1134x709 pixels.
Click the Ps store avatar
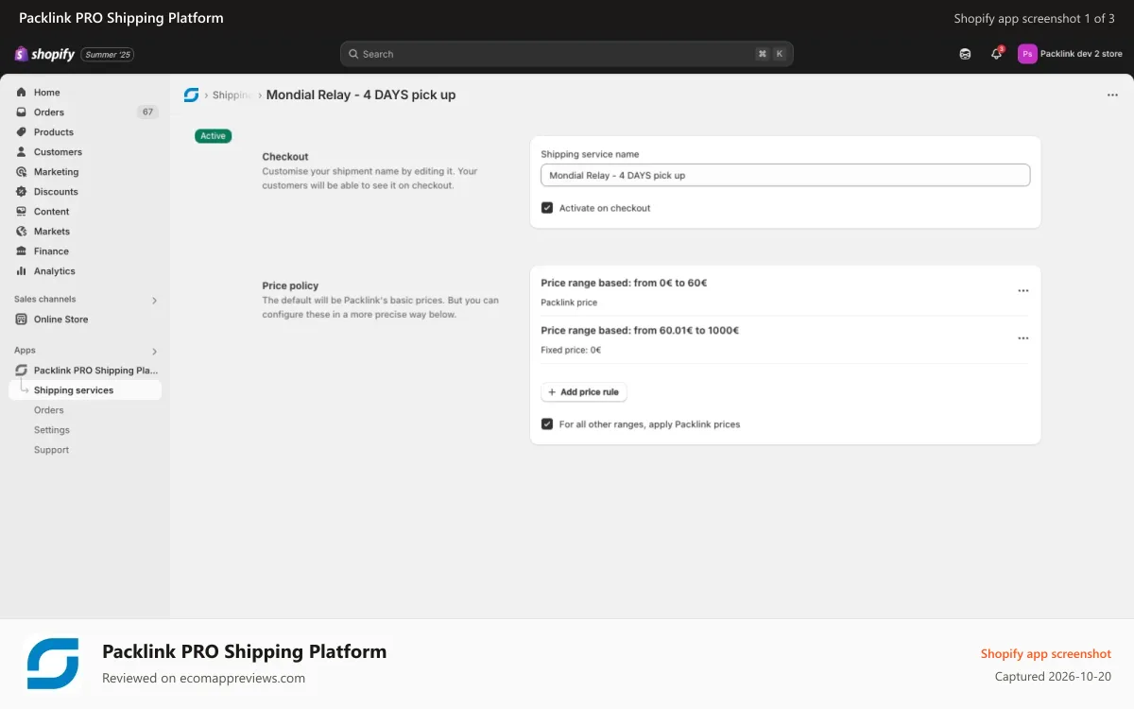click(1027, 54)
